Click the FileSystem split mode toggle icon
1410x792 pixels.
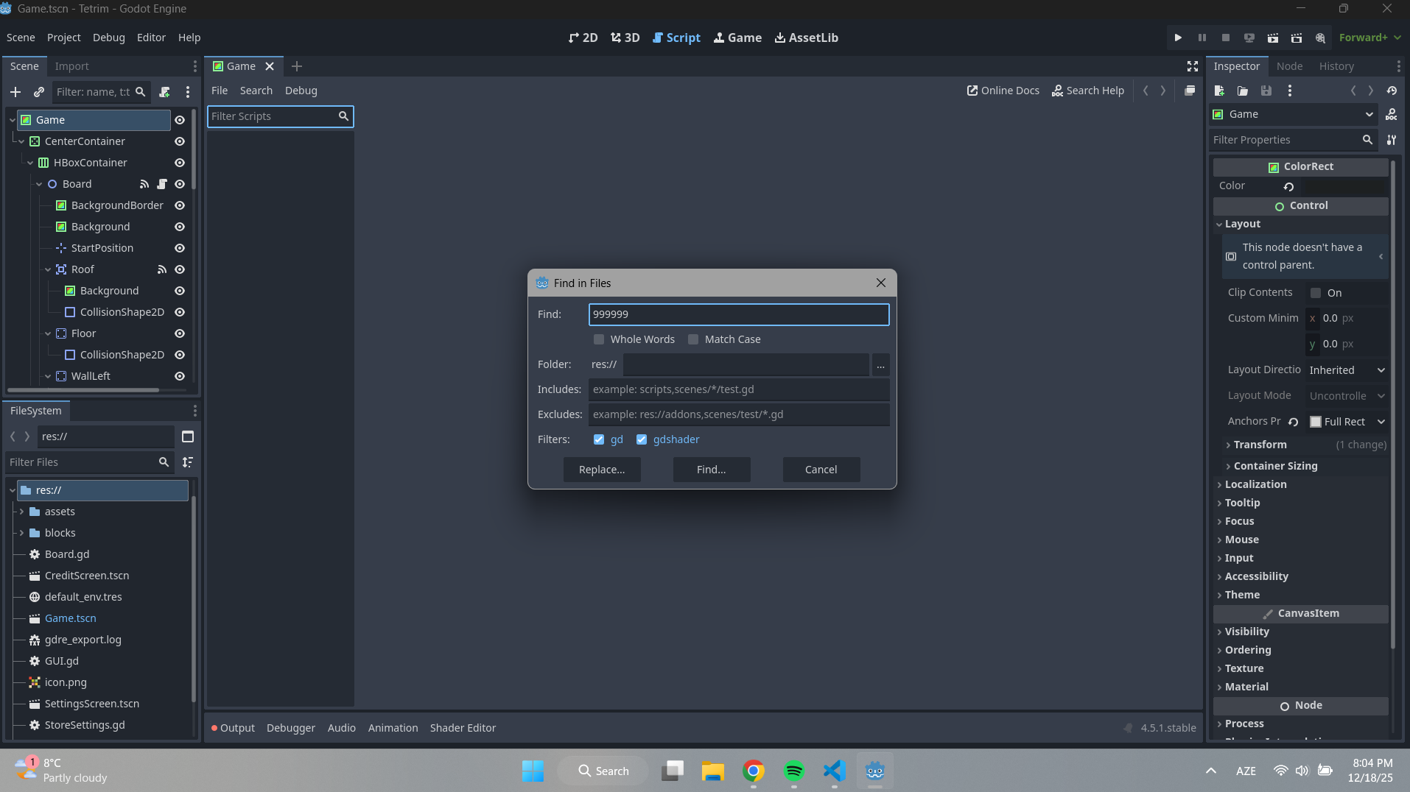tap(188, 436)
